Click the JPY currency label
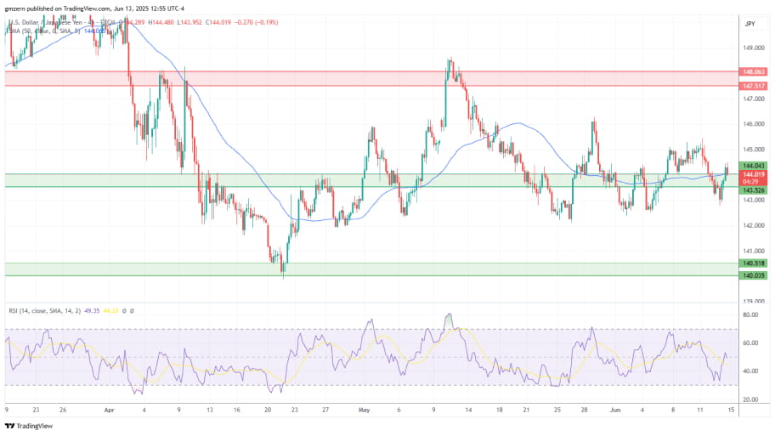 point(750,24)
